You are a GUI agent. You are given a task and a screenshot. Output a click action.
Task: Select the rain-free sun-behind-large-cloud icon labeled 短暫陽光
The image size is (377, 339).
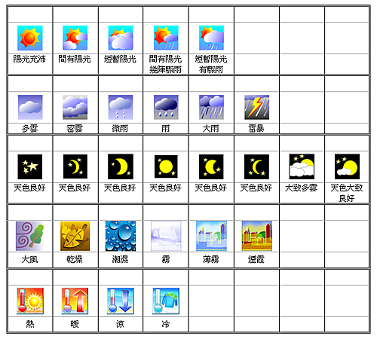(x=121, y=38)
